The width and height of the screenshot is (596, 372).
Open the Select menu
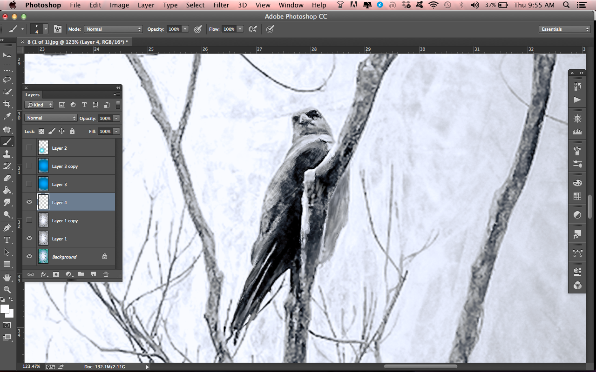[x=195, y=5]
